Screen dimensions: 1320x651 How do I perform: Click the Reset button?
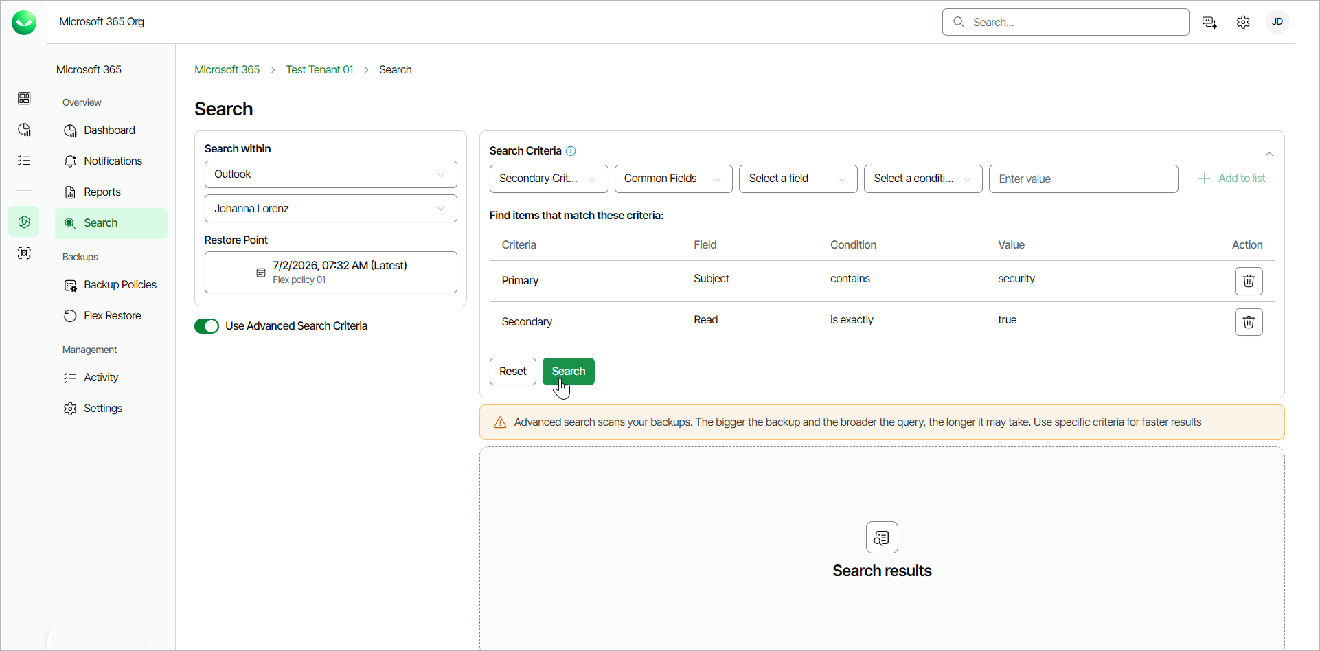[513, 372]
